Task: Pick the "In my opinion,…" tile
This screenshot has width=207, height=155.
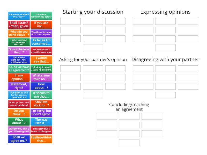Action: point(19,78)
